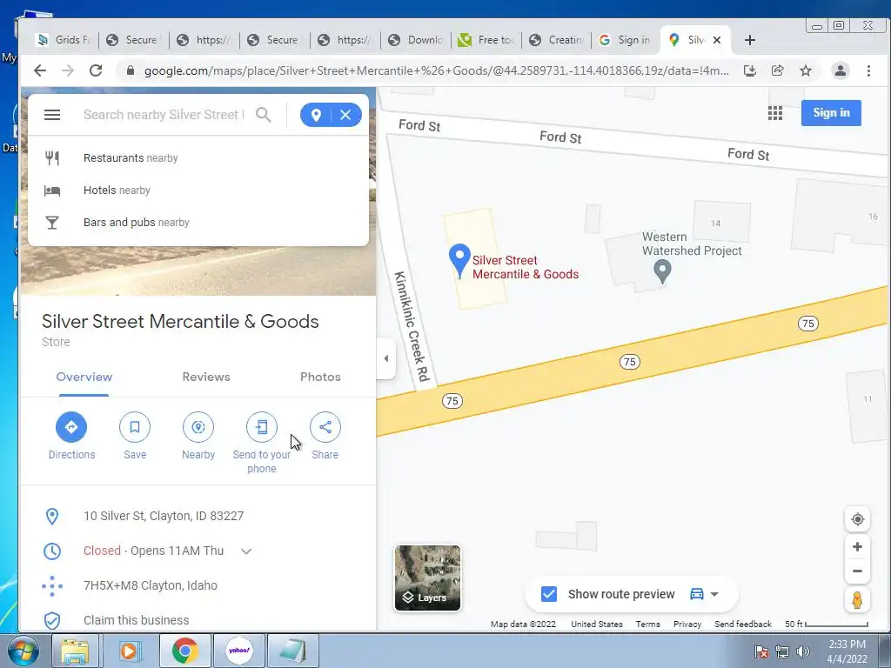Image resolution: width=891 pixels, height=668 pixels.
Task: Uncheck Show route preview checkbox
Action: (x=549, y=594)
